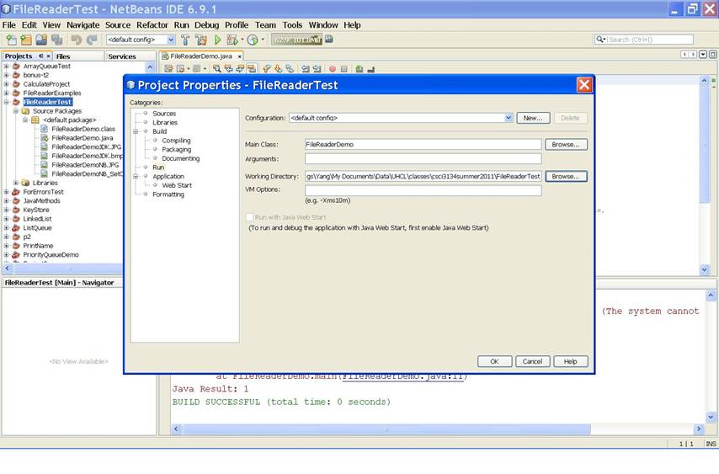
Task: Click the garbage collection icon beside memory bar
Action: pos(329,40)
